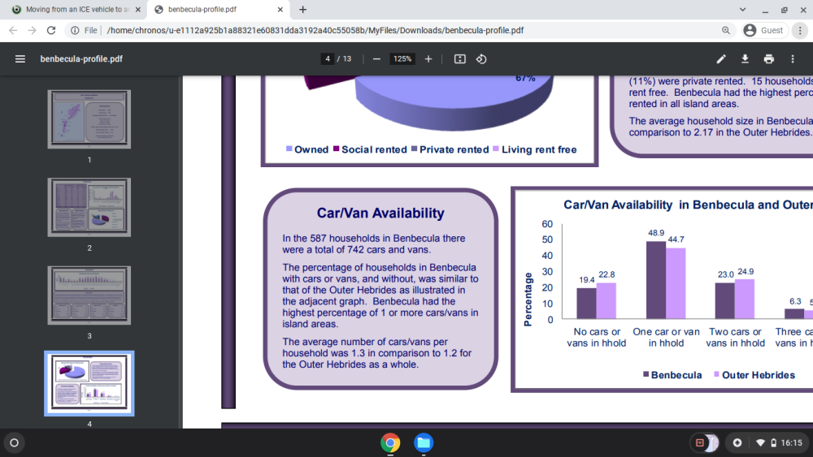
Task: Open the page 2 thumbnail
Action: coord(89,208)
